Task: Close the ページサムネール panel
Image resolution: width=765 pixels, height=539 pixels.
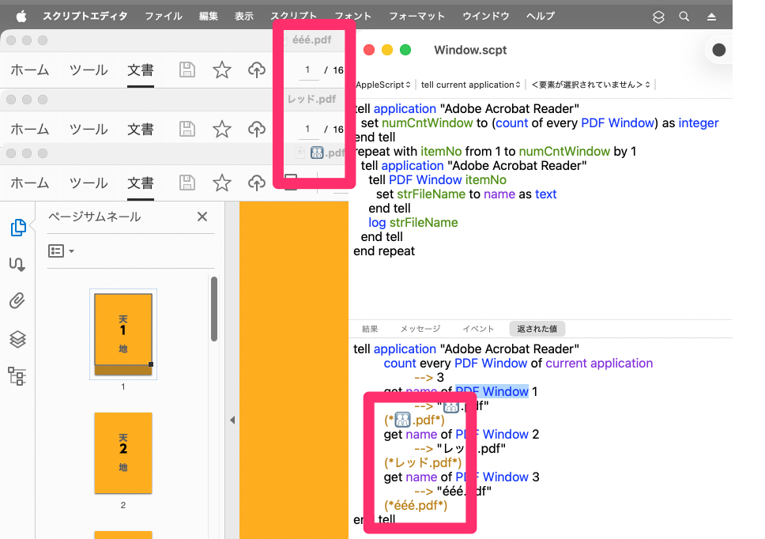Action: tap(202, 217)
